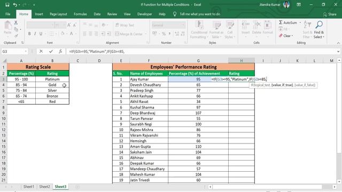The width and height of the screenshot is (342, 192).
Task: Click the Format cells icon
Action: [x=268, y=25]
